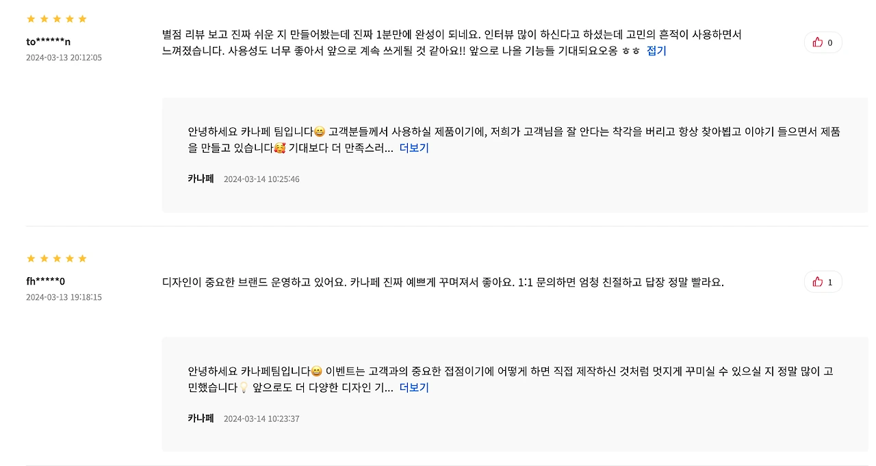Click the grinning emoji after 카나페팀입니다
The image size is (876, 466).
(x=316, y=371)
